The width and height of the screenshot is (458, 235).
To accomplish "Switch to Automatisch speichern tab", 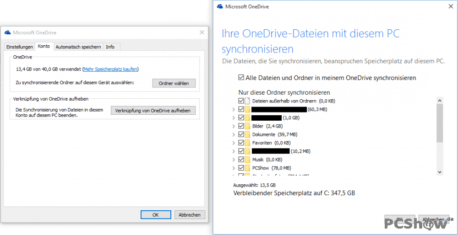I will 78,47.
